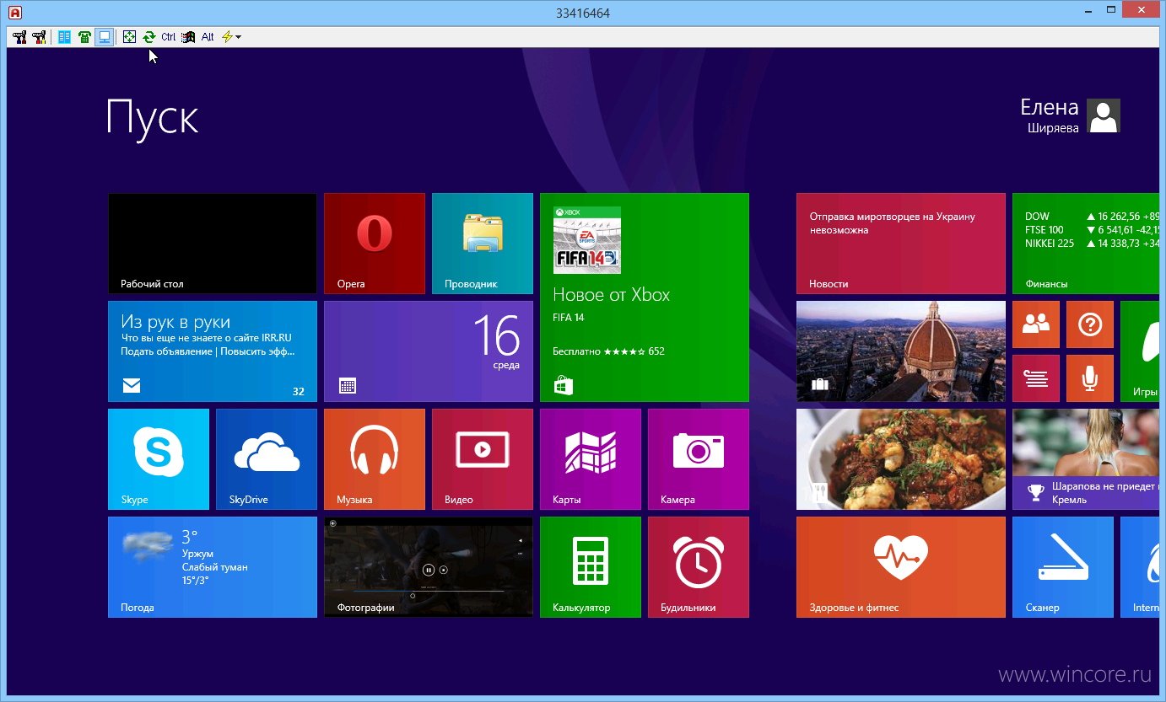The width and height of the screenshot is (1166, 702).
Task: Launch the Камера camera tile
Action: pyautogui.click(x=699, y=459)
